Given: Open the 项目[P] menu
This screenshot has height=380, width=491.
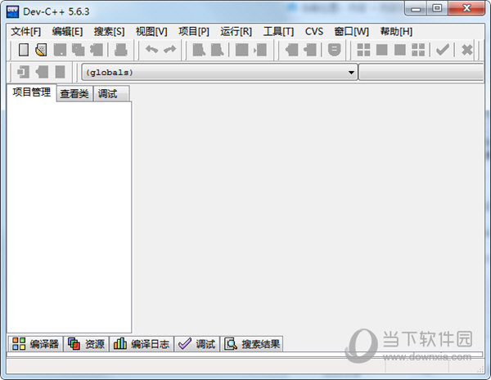Looking at the screenshot, I should click(193, 32).
